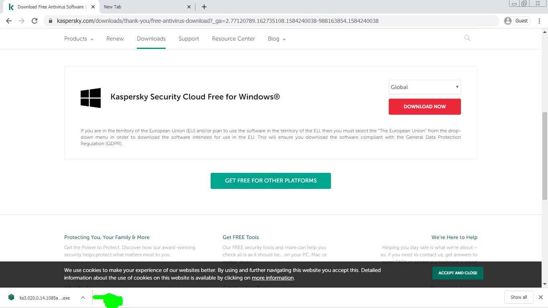Open Protecting You, Your Family & More

point(107,237)
